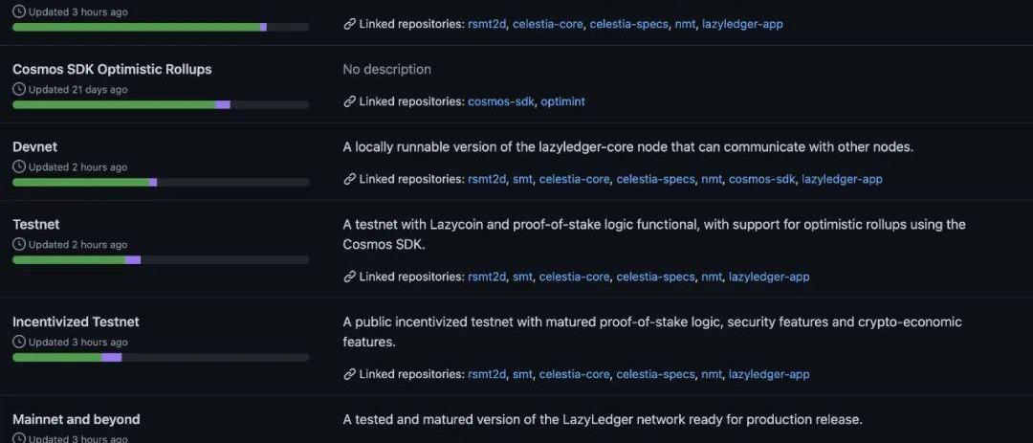This screenshot has width=1033, height=443.
Task: Open the Testnet milestone title
Action: [36, 224]
